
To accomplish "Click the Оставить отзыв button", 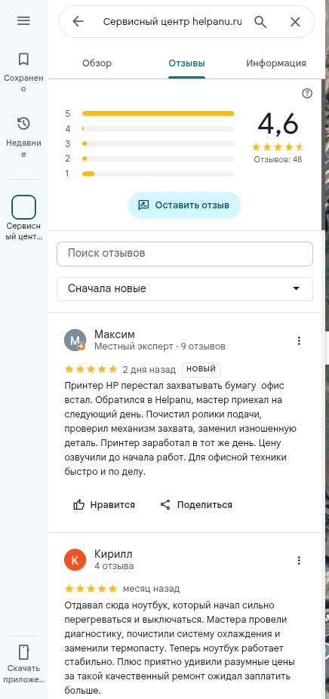I will coord(185,205).
